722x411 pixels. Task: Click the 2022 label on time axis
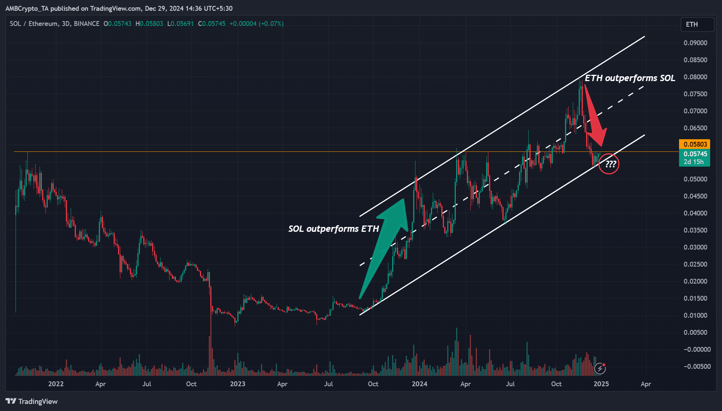pyautogui.click(x=56, y=384)
